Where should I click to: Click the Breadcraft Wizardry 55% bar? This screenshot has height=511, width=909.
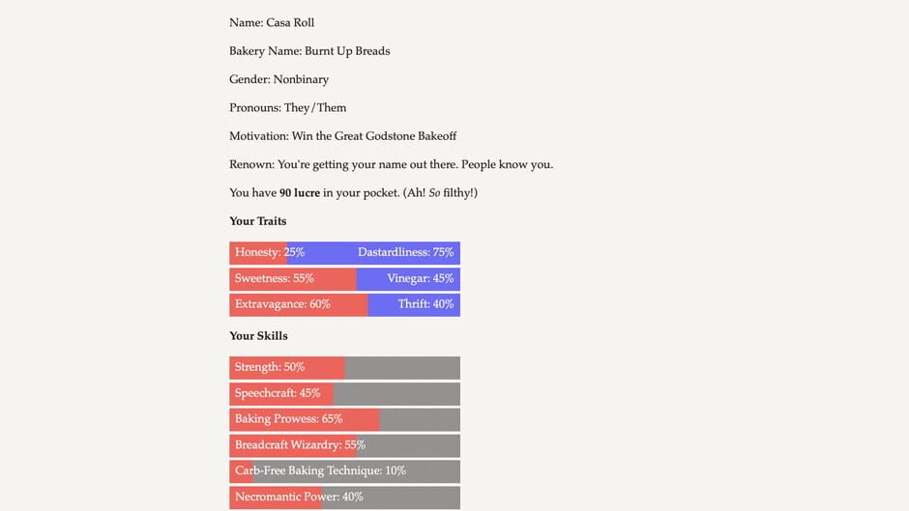coord(344,445)
